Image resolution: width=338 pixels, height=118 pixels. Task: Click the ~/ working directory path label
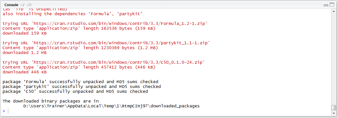[22, 5]
